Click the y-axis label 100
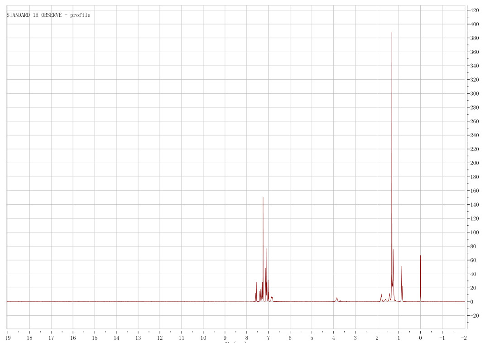Image resolution: width=490 pixels, height=343 pixels. pyautogui.click(x=475, y=232)
